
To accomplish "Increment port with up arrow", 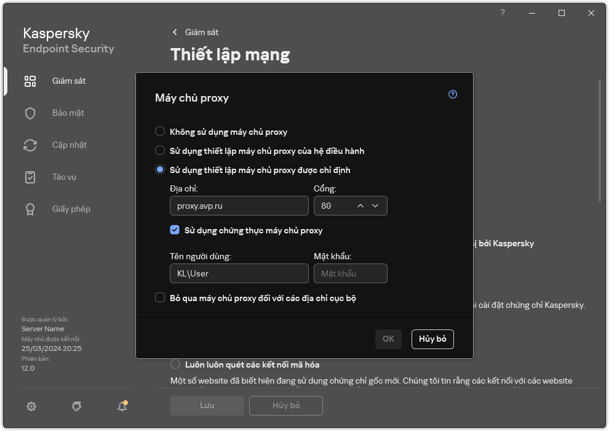I will [360, 206].
